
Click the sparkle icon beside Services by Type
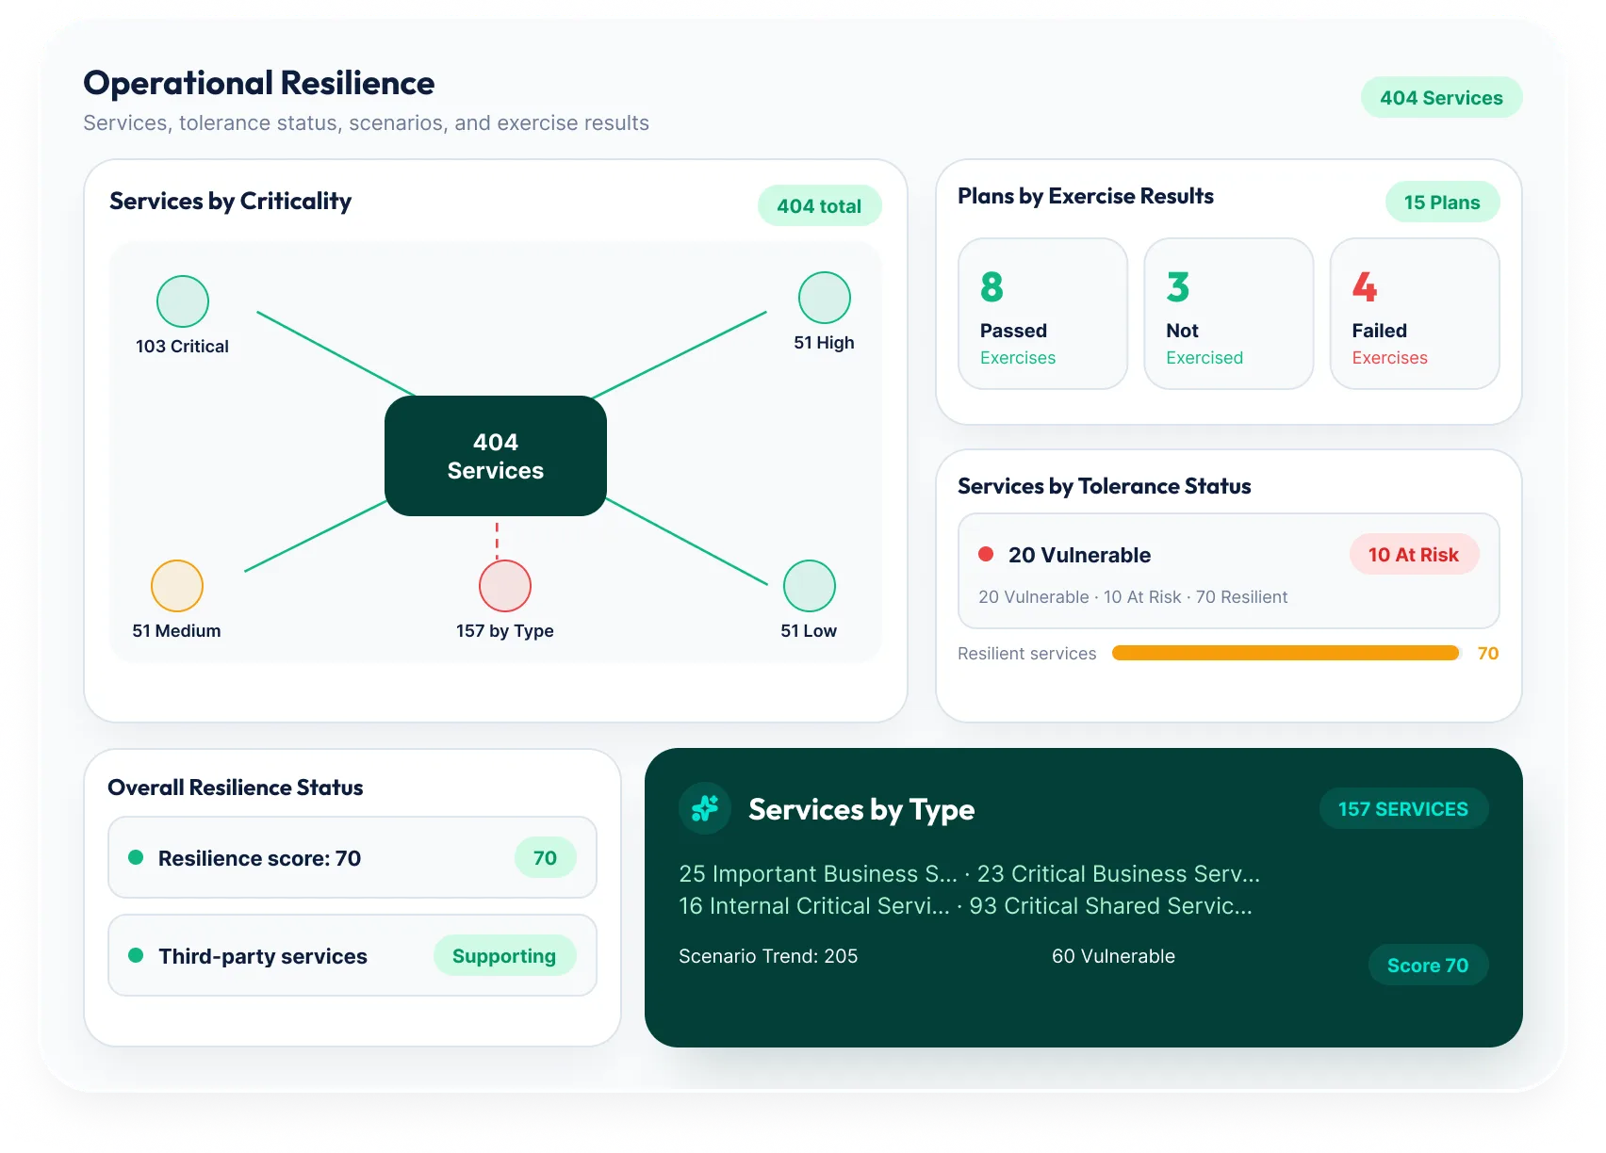[705, 808]
